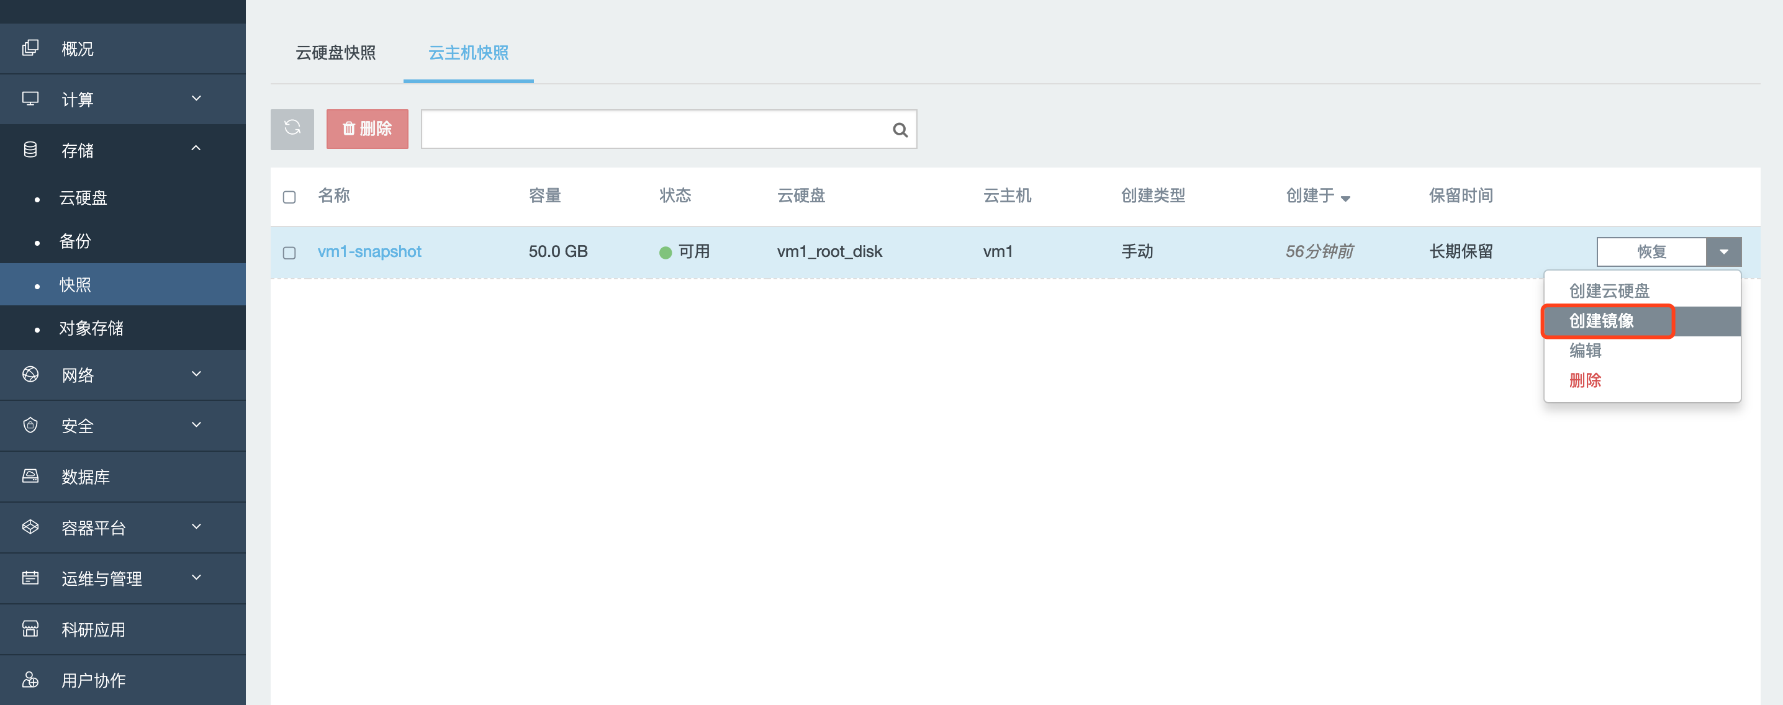Click the 云硬盘 column header
The image size is (1783, 705).
pos(801,195)
